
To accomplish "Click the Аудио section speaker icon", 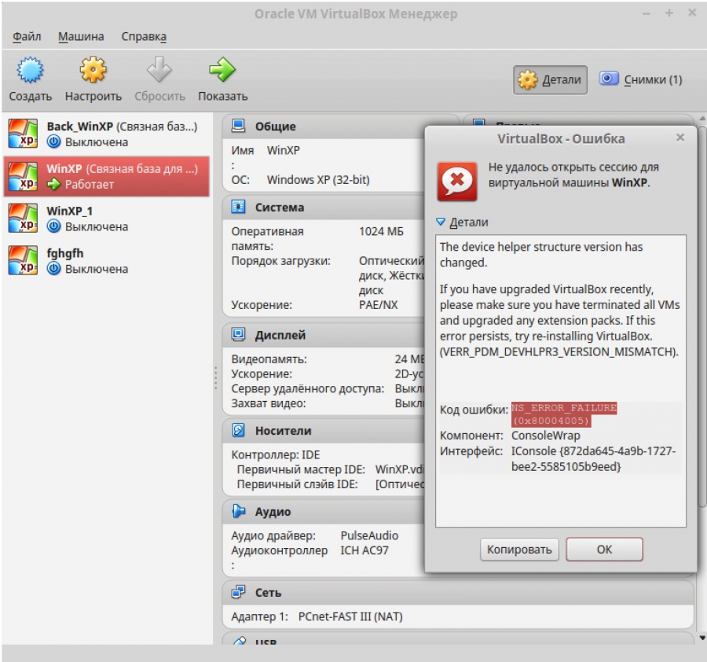I will click(238, 511).
